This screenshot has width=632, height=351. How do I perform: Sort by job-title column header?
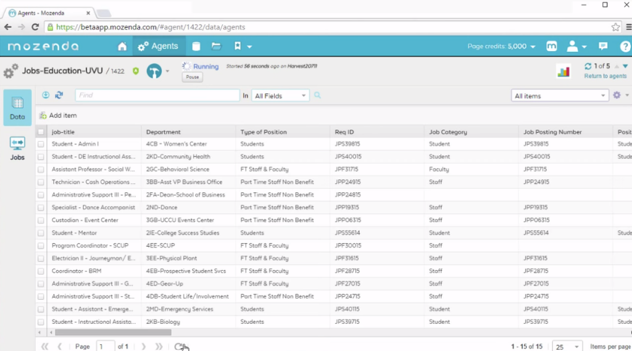pyautogui.click(x=94, y=132)
